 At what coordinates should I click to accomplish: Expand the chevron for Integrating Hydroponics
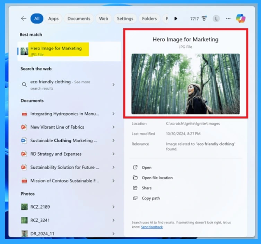(114, 114)
